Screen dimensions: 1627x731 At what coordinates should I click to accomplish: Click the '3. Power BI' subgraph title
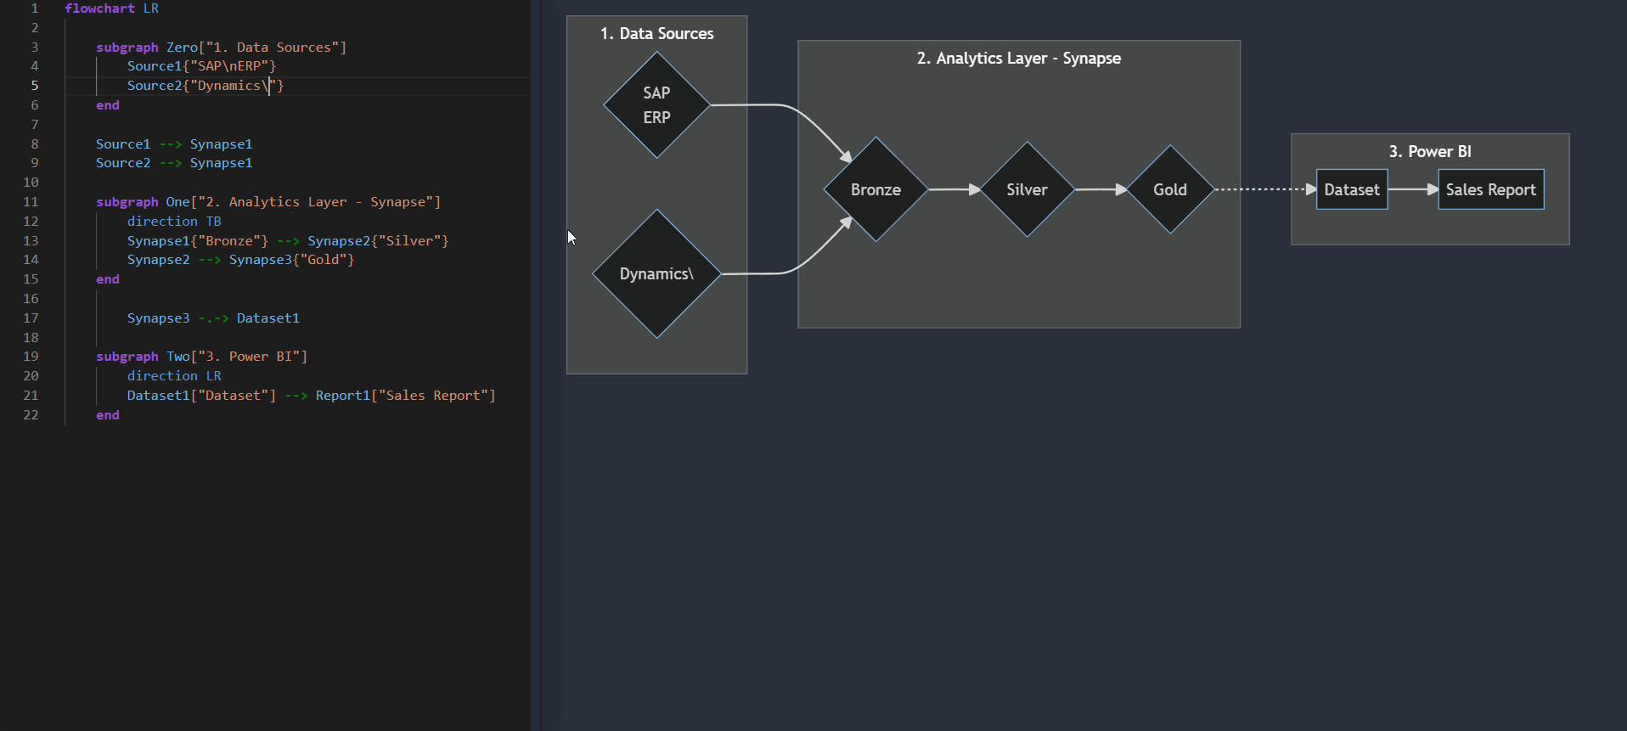(1430, 152)
